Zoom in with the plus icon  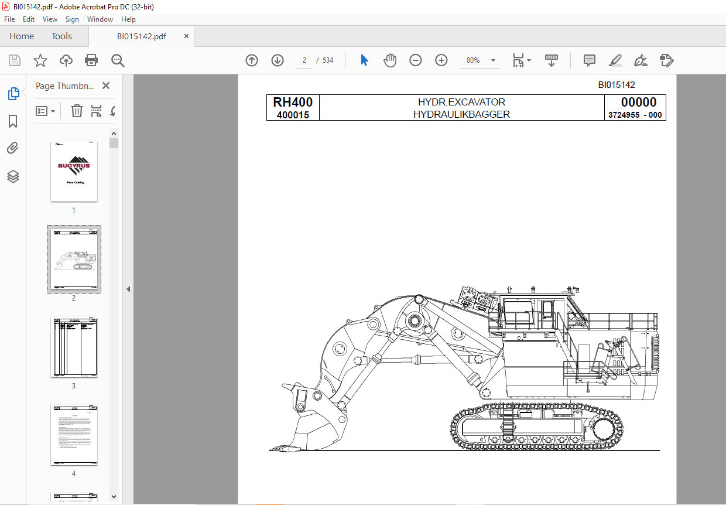[x=441, y=60]
